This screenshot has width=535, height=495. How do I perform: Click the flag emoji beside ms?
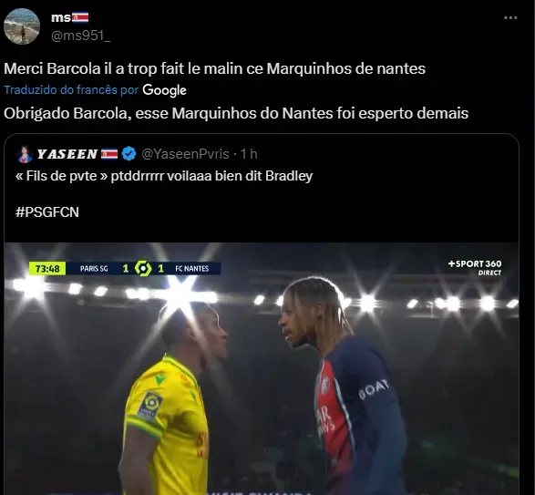(80, 17)
